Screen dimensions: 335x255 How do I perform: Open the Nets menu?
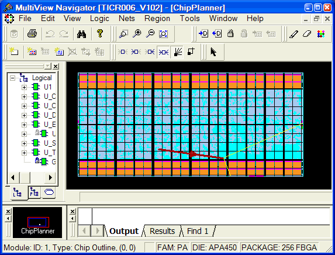point(127,18)
